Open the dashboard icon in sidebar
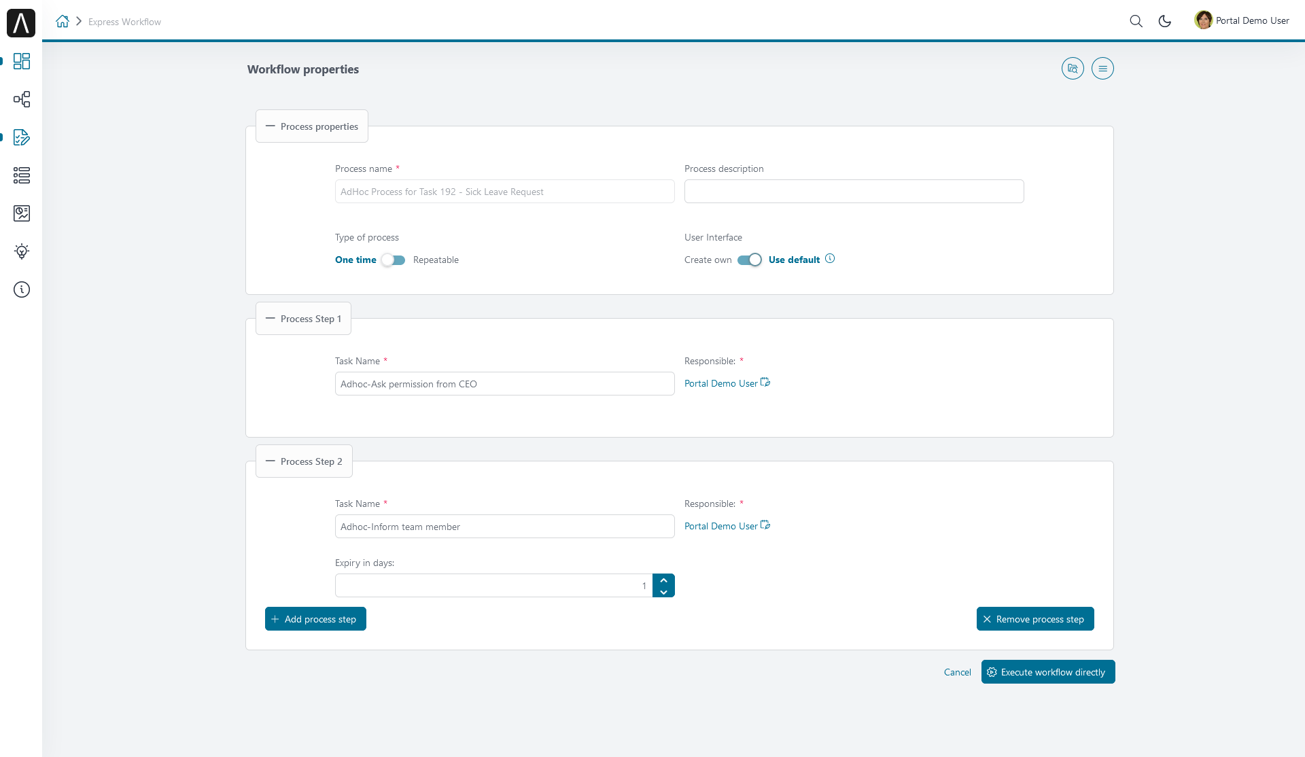Screen dimensions: 1305x757 coord(22,61)
